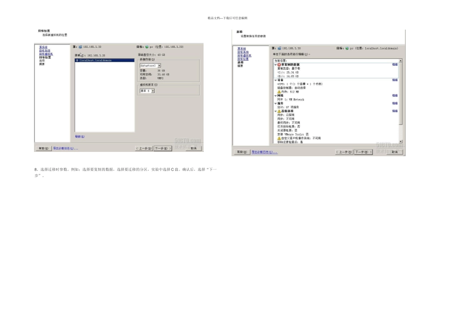
Task: Select current Destination Location step in left sidebar
Action: coord(45,58)
